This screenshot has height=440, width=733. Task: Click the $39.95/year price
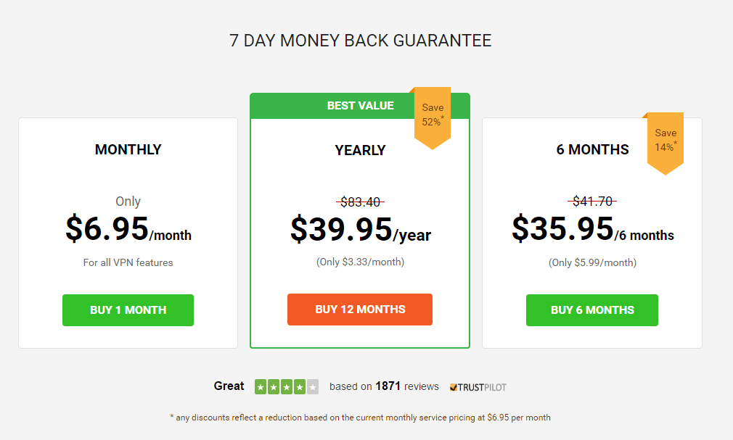(x=361, y=230)
